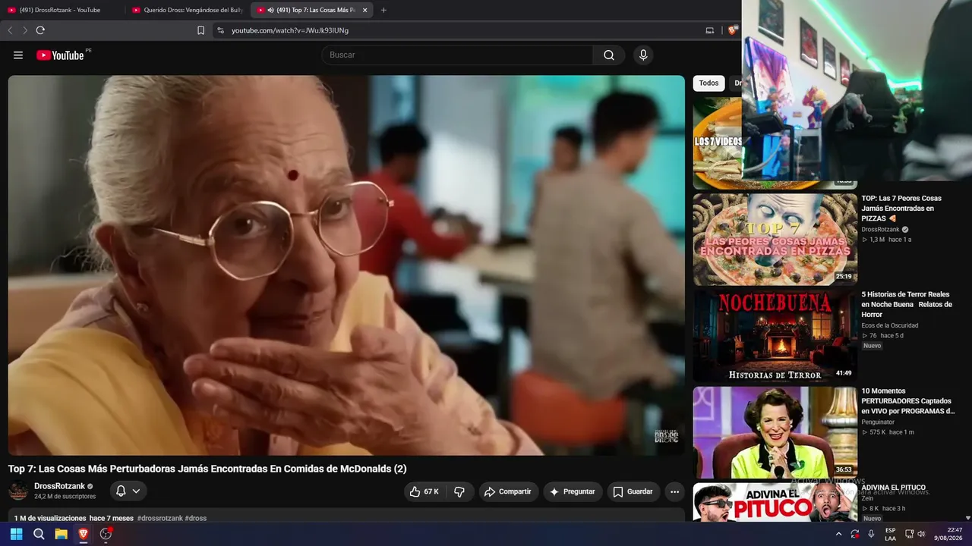972x546 pixels.
Task: Share video with Compartir button
Action: pyautogui.click(x=508, y=491)
